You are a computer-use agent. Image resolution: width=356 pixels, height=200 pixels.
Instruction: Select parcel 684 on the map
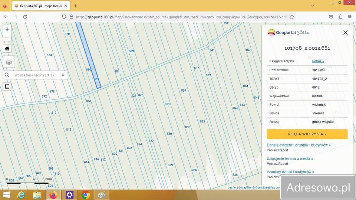(117, 71)
